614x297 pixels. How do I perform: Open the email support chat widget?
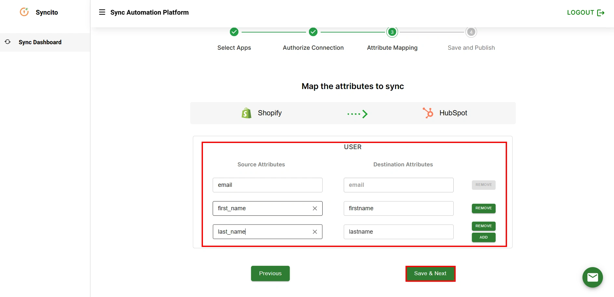[593, 277]
